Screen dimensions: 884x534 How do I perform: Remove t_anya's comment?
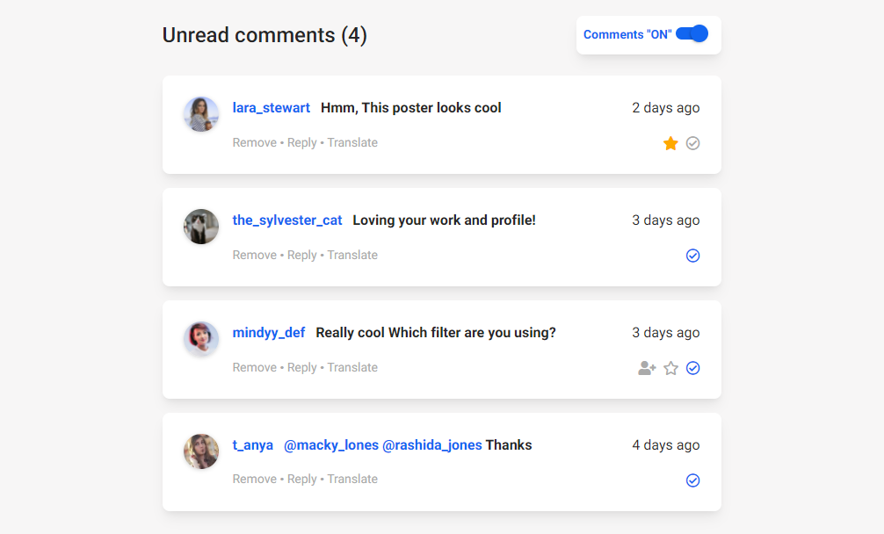254,479
